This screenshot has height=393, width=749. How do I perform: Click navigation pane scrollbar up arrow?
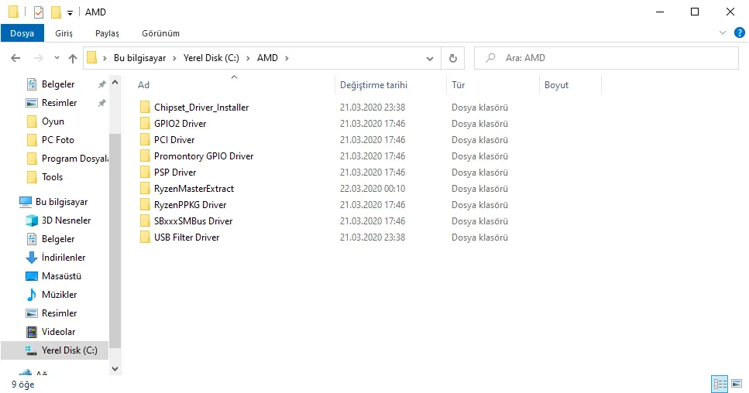115,82
